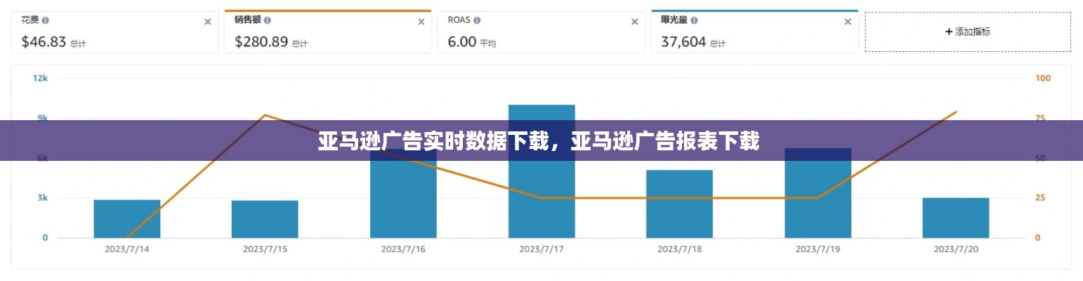Viewport: 1083px width, 281px height.
Task: Click the info icon next to 花费
Action: (46, 20)
